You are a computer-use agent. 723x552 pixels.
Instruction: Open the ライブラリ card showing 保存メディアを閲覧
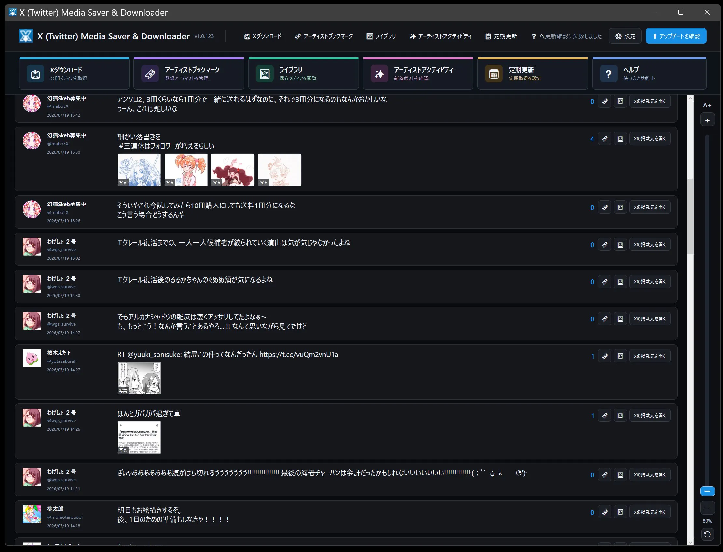pos(303,74)
